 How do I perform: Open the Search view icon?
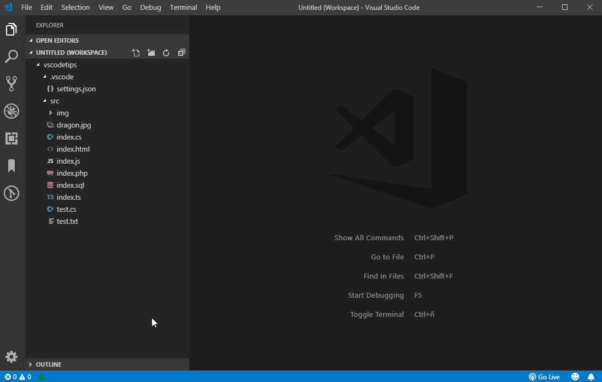point(11,56)
